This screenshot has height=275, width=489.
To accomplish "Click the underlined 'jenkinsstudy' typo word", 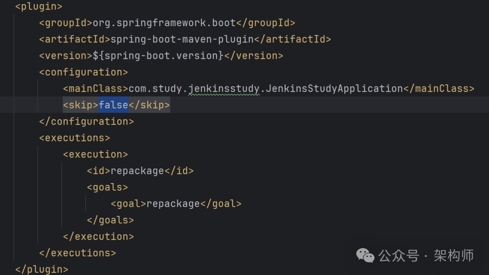I will coord(224,89).
